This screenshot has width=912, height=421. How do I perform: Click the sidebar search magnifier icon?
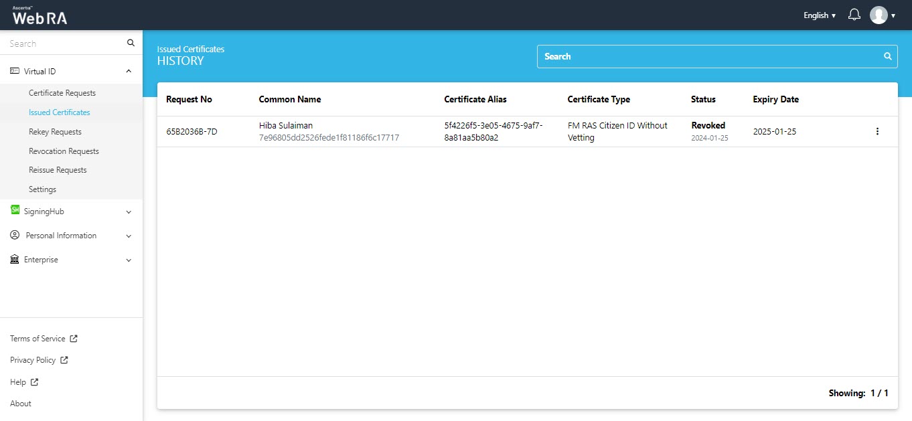pyautogui.click(x=131, y=44)
